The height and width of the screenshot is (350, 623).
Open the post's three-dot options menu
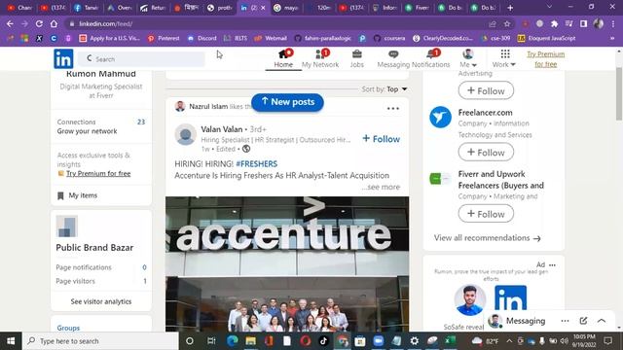pyautogui.click(x=393, y=108)
